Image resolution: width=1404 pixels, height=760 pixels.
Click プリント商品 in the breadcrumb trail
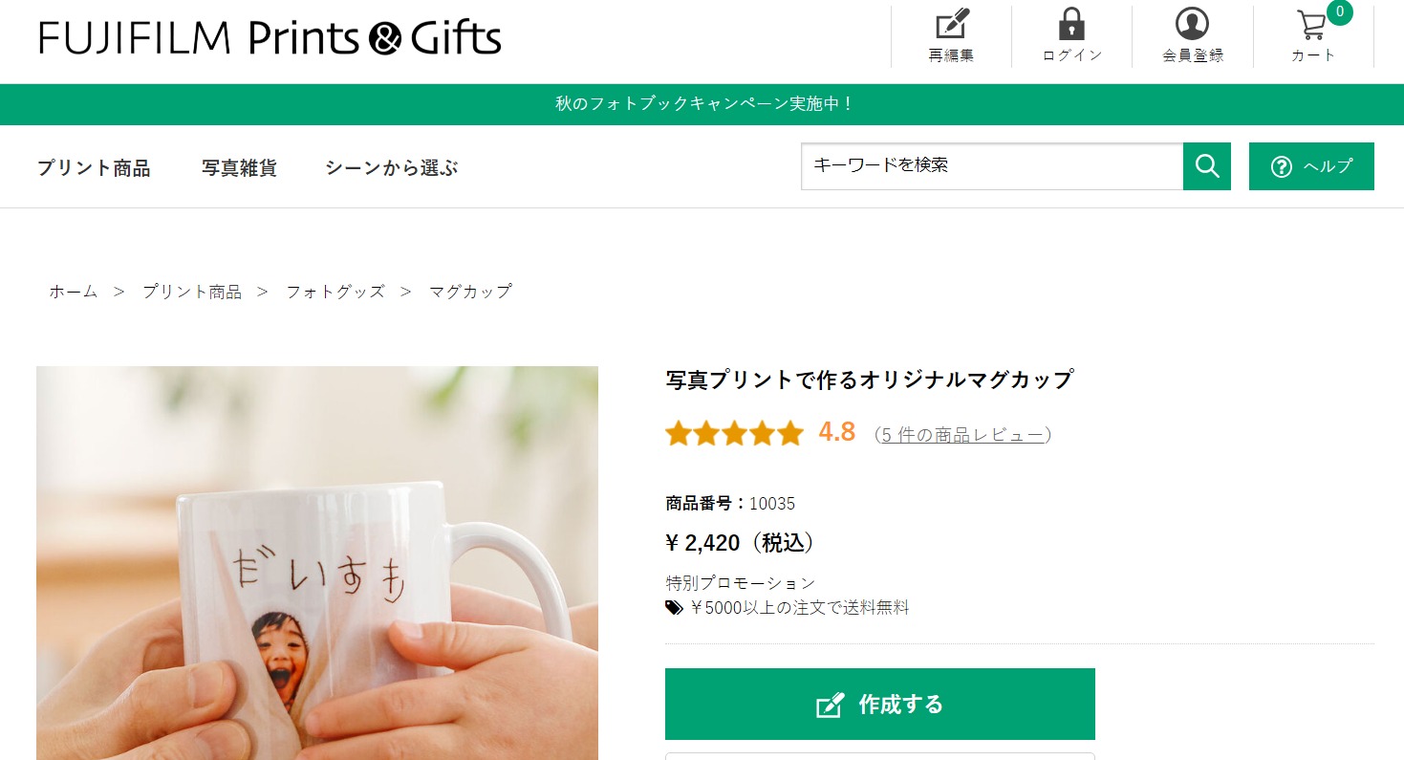click(x=191, y=292)
